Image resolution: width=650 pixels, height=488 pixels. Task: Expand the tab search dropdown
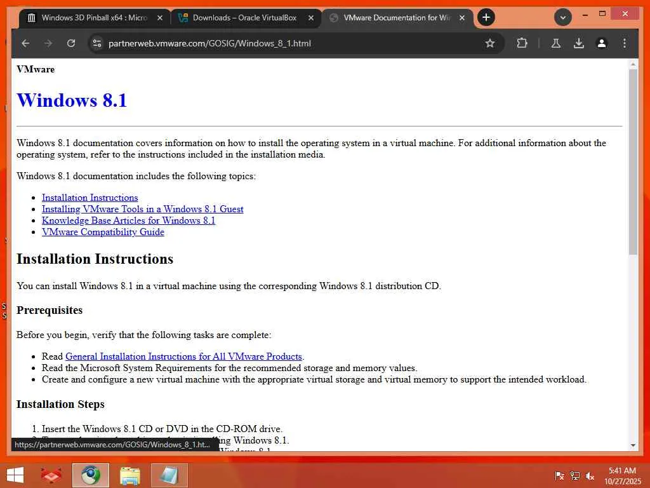pyautogui.click(x=562, y=17)
